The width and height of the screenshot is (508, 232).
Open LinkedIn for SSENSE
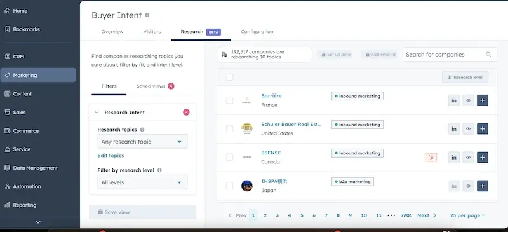[454, 158]
